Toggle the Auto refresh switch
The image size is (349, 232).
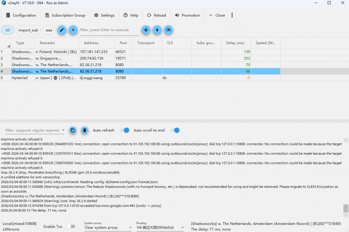pos(125,130)
